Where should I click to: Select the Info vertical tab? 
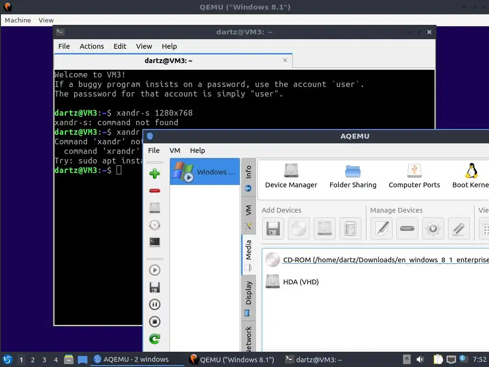click(248, 177)
